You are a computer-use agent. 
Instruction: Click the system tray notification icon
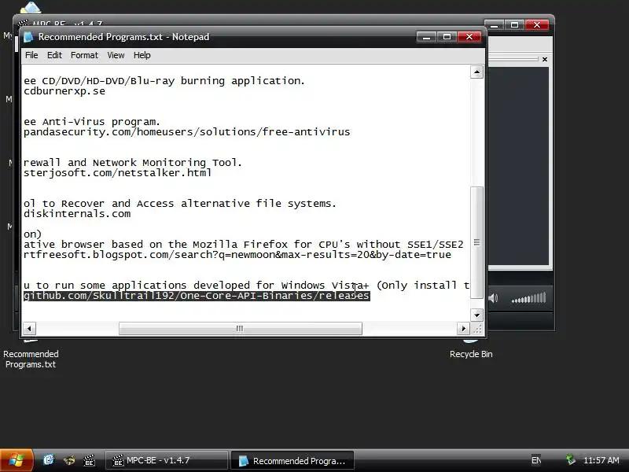(571, 460)
